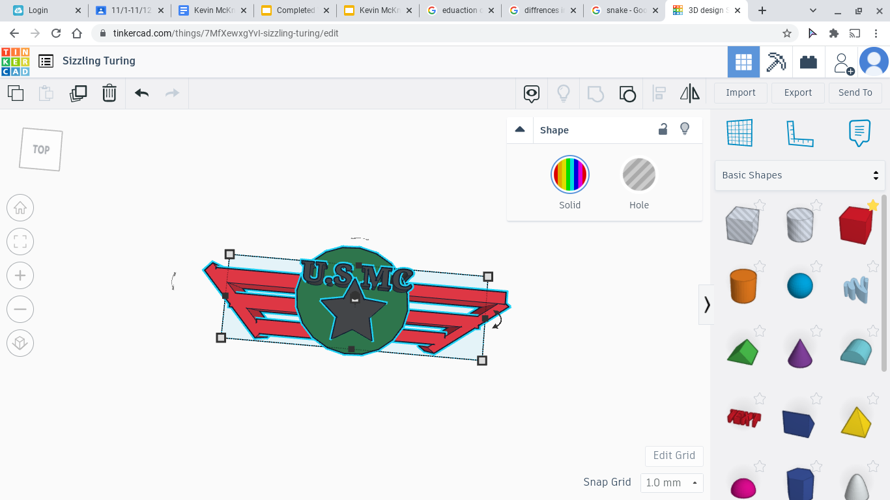Click the Sizzling Turing design name
This screenshot has width=890, height=500.
point(99,61)
